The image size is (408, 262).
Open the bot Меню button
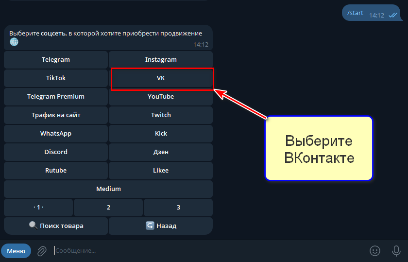click(x=16, y=251)
